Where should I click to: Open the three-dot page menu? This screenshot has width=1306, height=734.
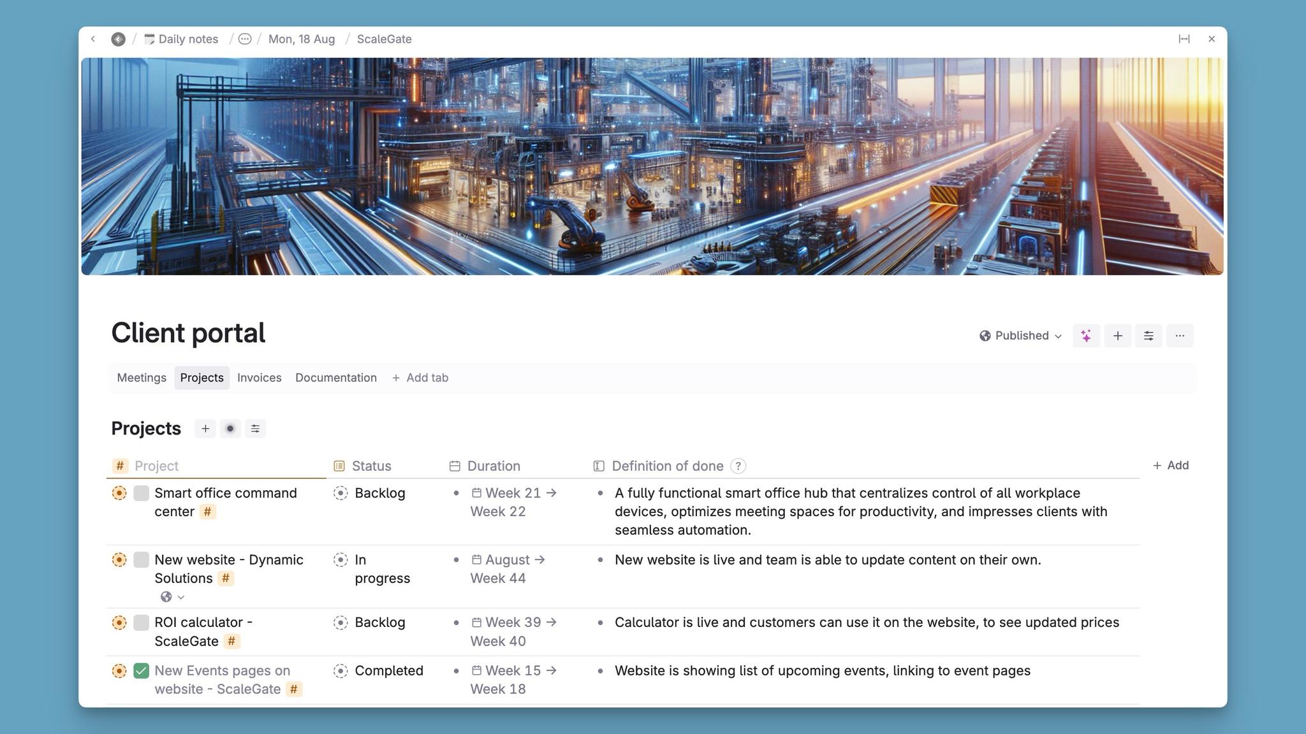pos(1180,336)
